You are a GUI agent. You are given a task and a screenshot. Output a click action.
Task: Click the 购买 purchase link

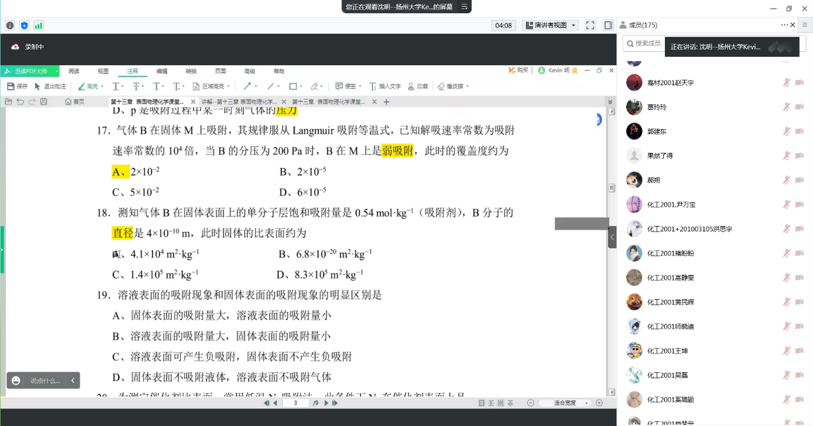point(518,71)
